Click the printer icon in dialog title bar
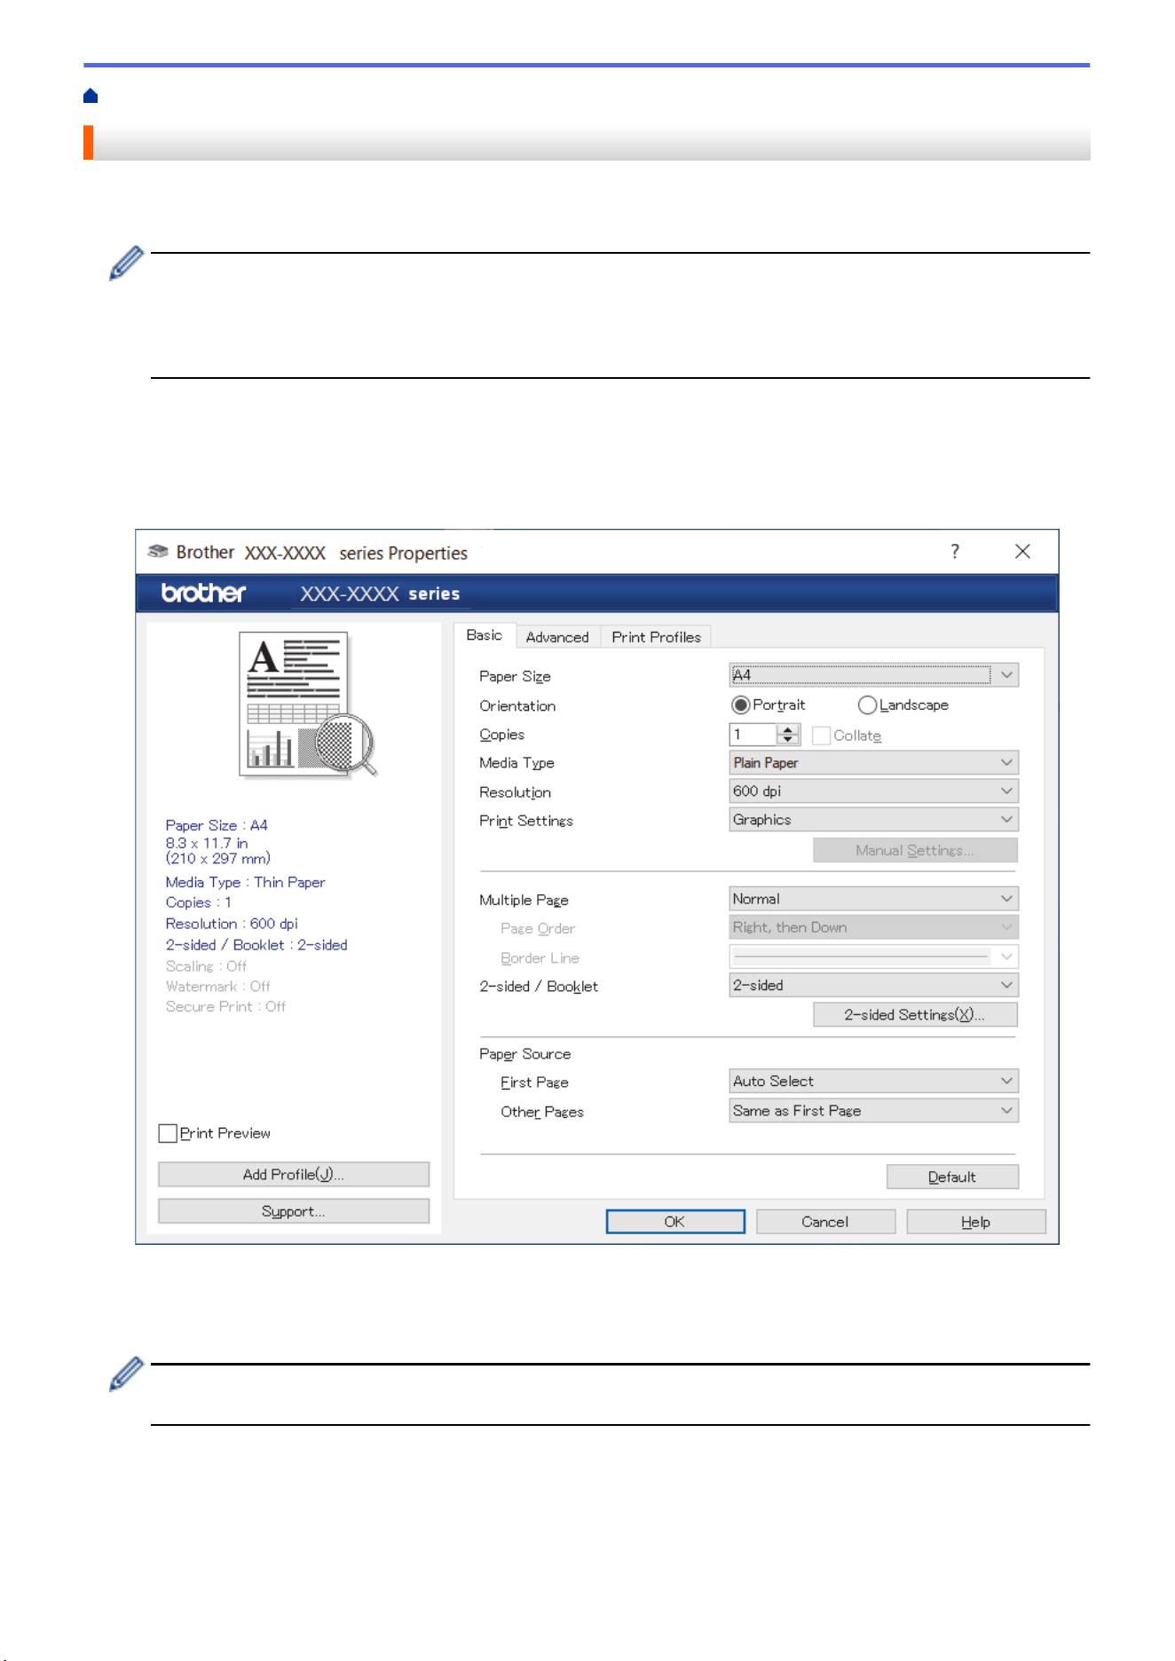The height and width of the screenshot is (1661, 1175). (x=158, y=552)
